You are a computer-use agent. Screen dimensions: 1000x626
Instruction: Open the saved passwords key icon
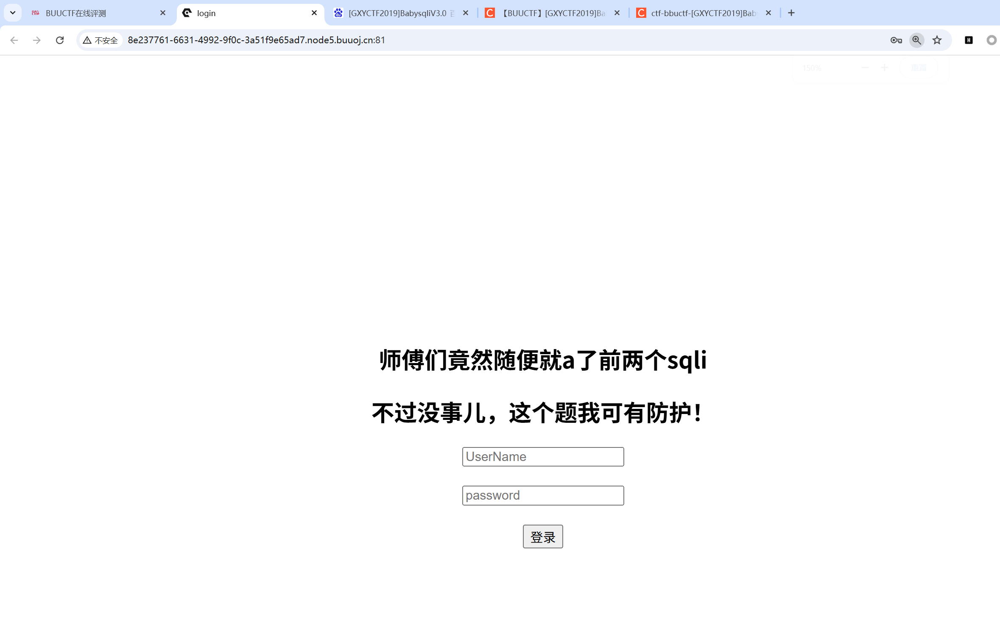[x=896, y=40]
